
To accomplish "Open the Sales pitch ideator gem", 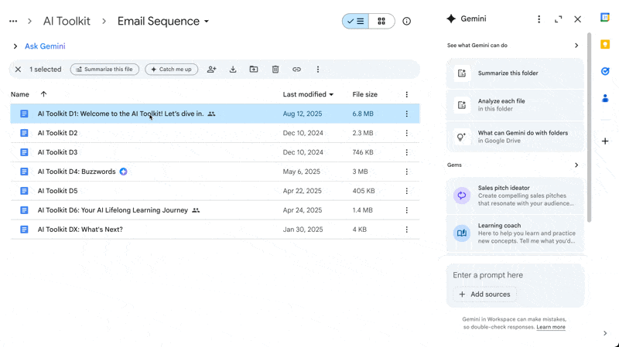I will (x=515, y=196).
